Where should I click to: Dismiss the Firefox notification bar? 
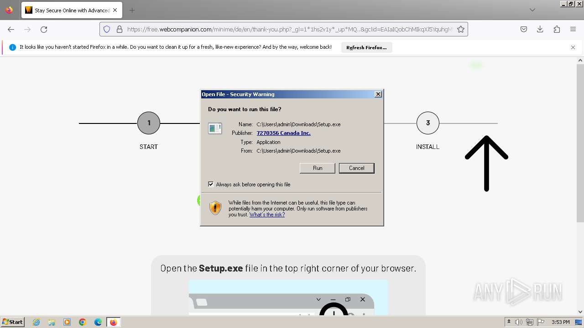click(573, 47)
